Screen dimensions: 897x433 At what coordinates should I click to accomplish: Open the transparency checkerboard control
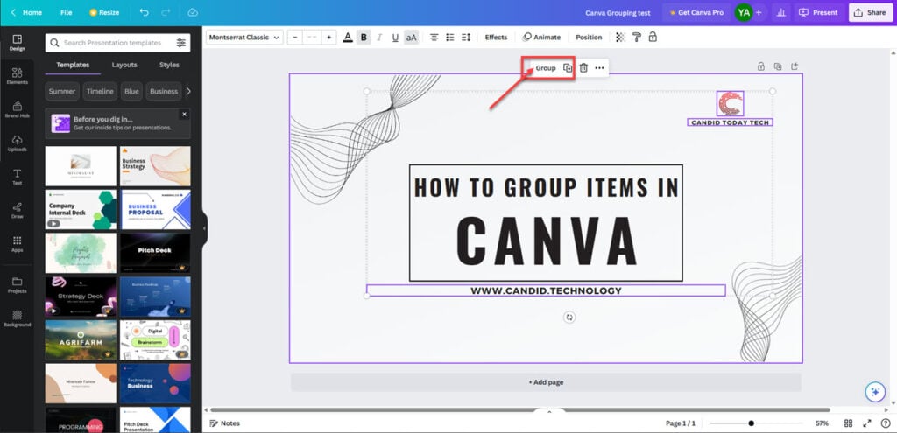(x=621, y=37)
